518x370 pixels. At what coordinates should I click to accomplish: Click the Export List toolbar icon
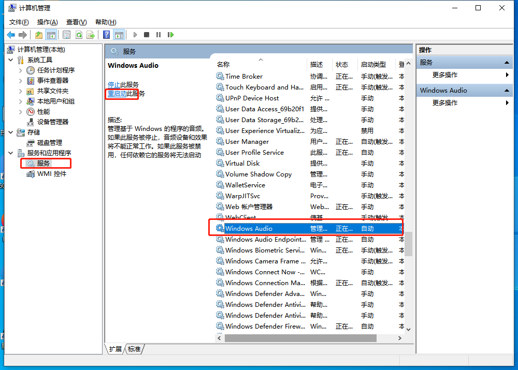pos(91,35)
